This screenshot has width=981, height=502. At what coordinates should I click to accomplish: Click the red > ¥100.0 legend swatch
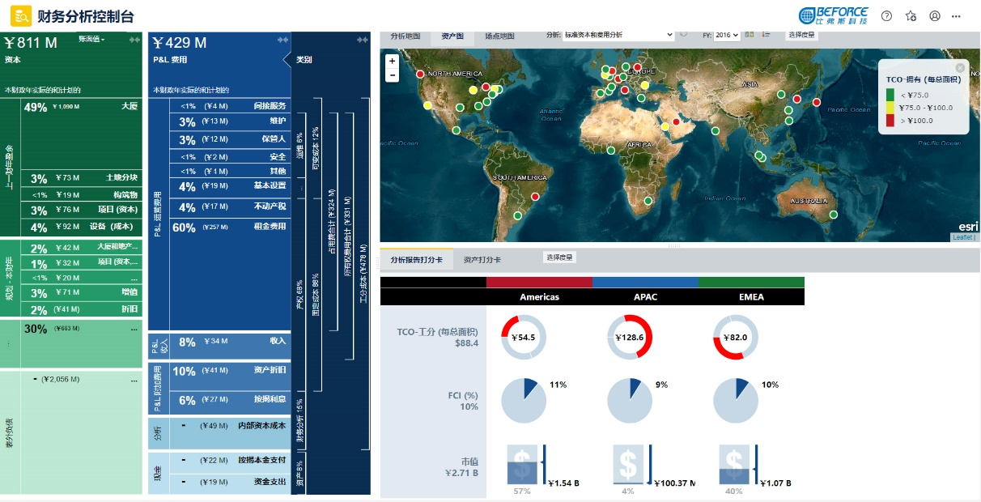pos(890,121)
